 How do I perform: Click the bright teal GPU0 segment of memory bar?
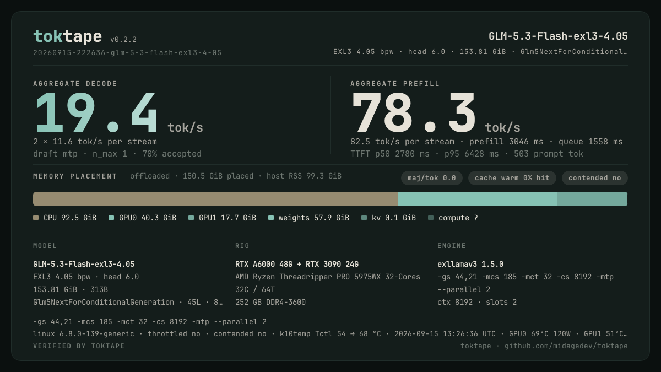(x=478, y=199)
